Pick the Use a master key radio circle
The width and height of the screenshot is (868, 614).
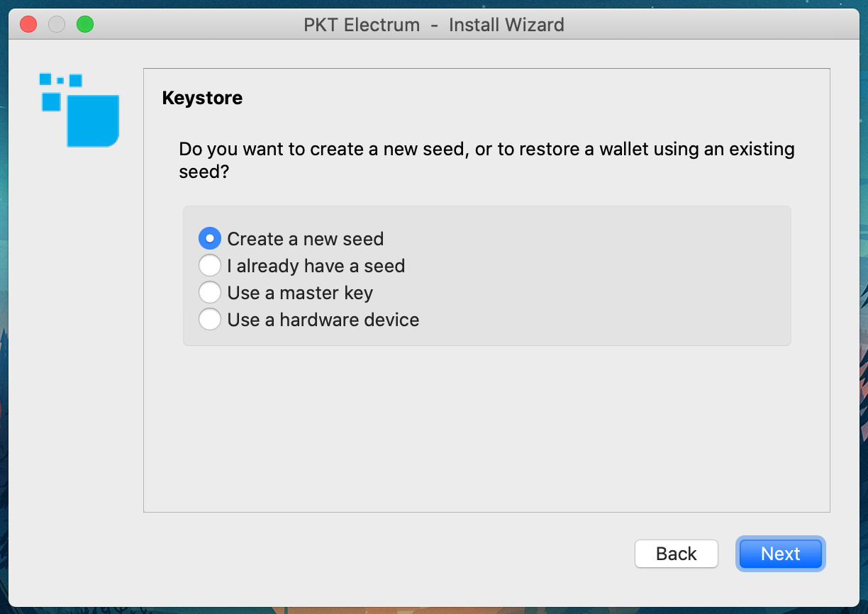(x=209, y=293)
